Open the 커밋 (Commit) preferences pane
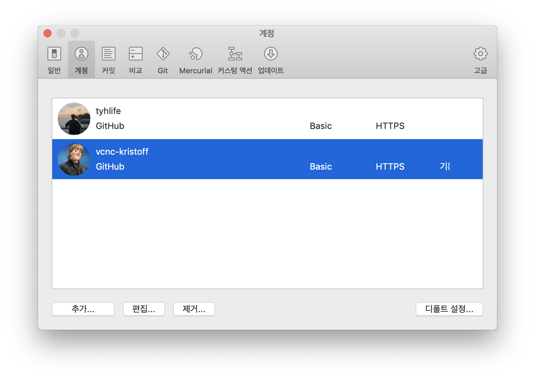Screen dimensions: 535x380 pyautogui.click(x=109, y=60)
